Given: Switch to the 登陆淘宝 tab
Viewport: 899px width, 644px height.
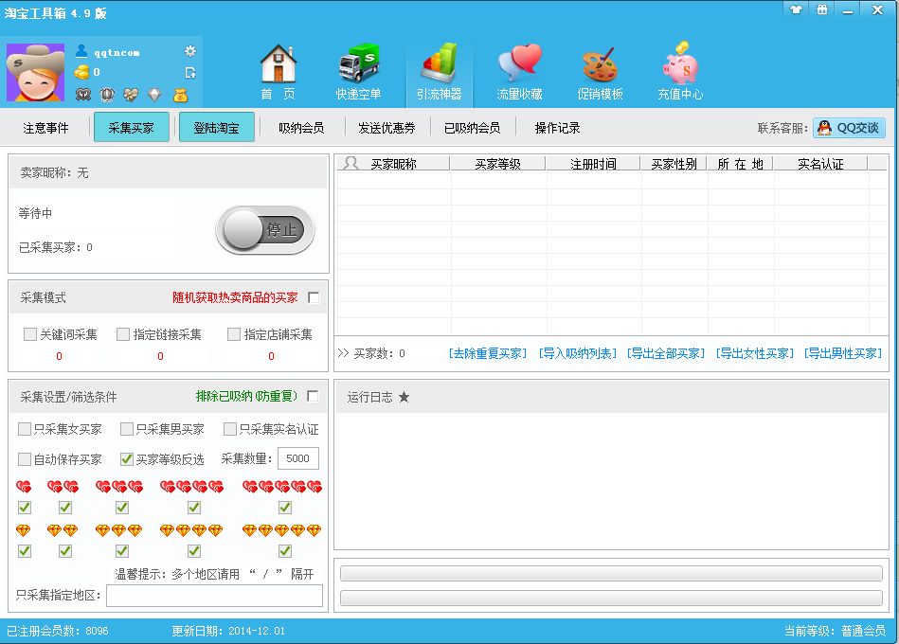Looking at the screenshot, I should [217, 127].
